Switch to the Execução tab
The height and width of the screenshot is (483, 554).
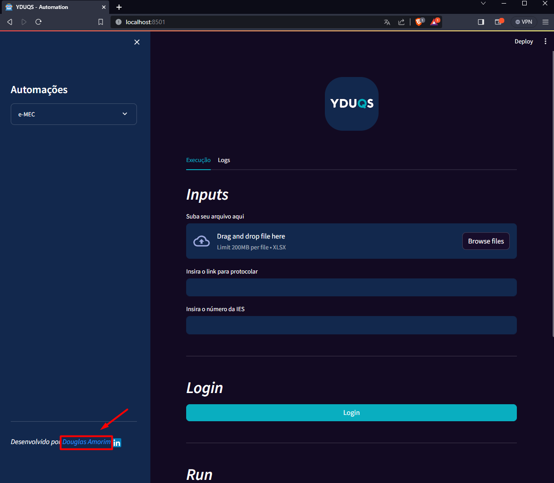(198, 160)
